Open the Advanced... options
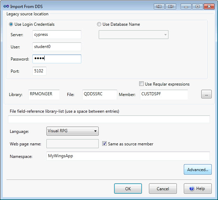 tap(198, 169)
